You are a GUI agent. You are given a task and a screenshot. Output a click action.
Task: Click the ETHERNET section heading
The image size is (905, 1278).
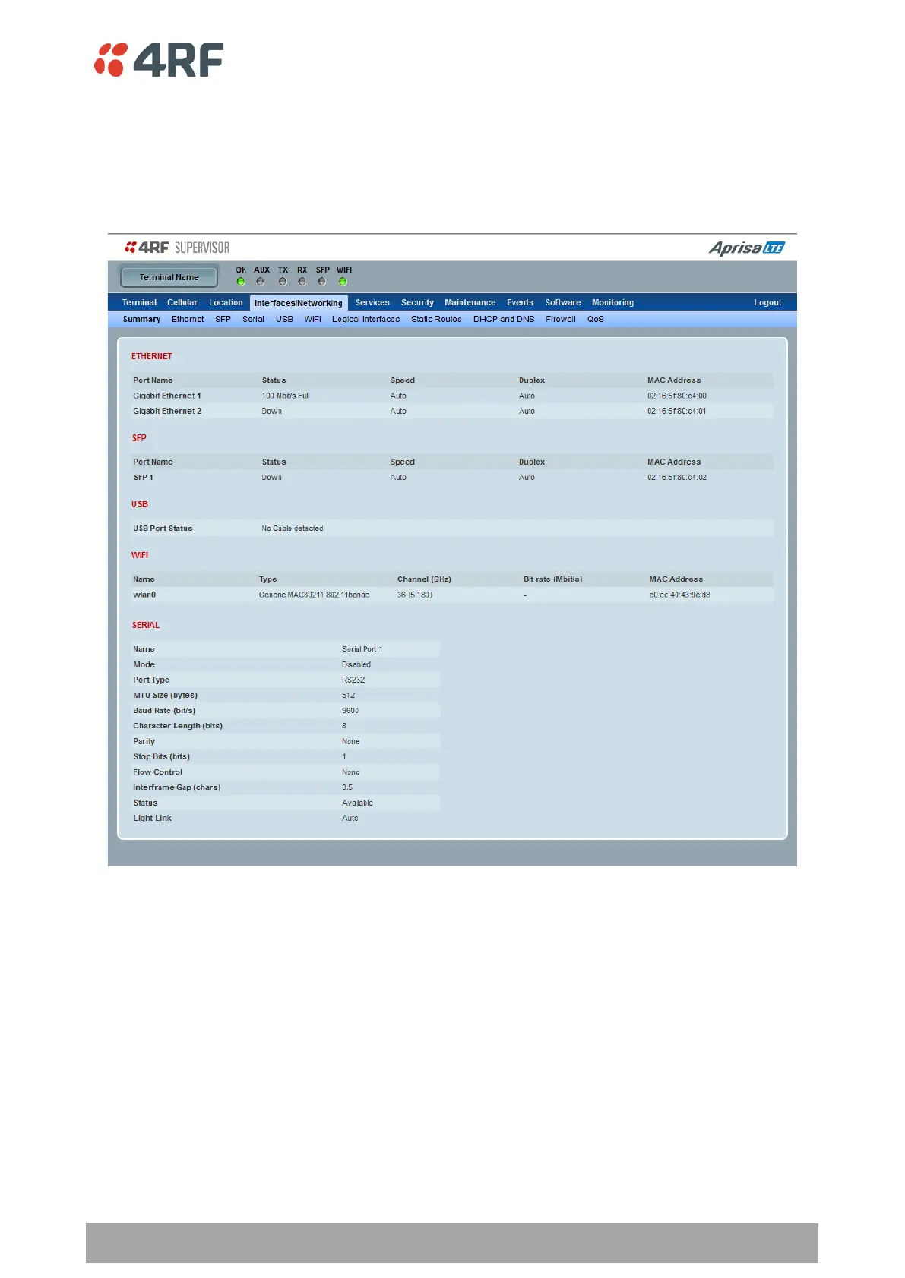[x=152, y=356]
